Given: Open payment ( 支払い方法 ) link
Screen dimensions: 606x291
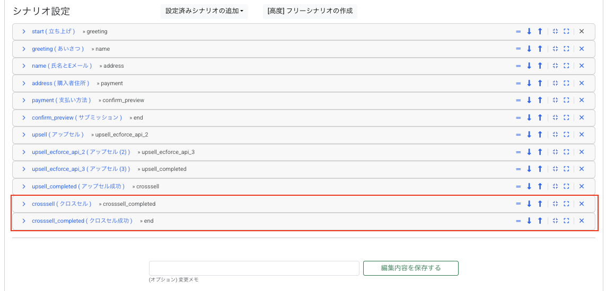Looking at the screenshot, I should pos(62,100).
